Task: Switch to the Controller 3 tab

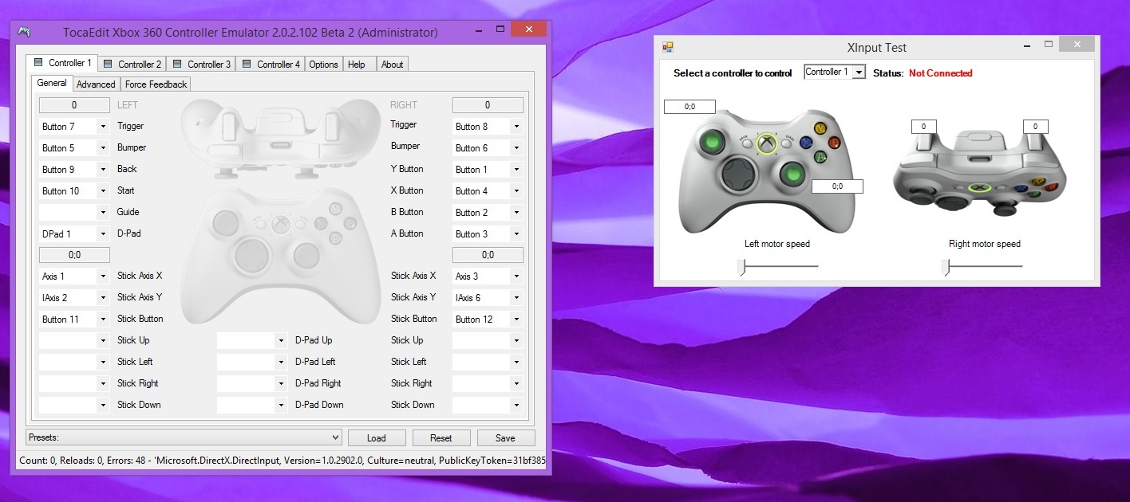Action: (201, 64)
